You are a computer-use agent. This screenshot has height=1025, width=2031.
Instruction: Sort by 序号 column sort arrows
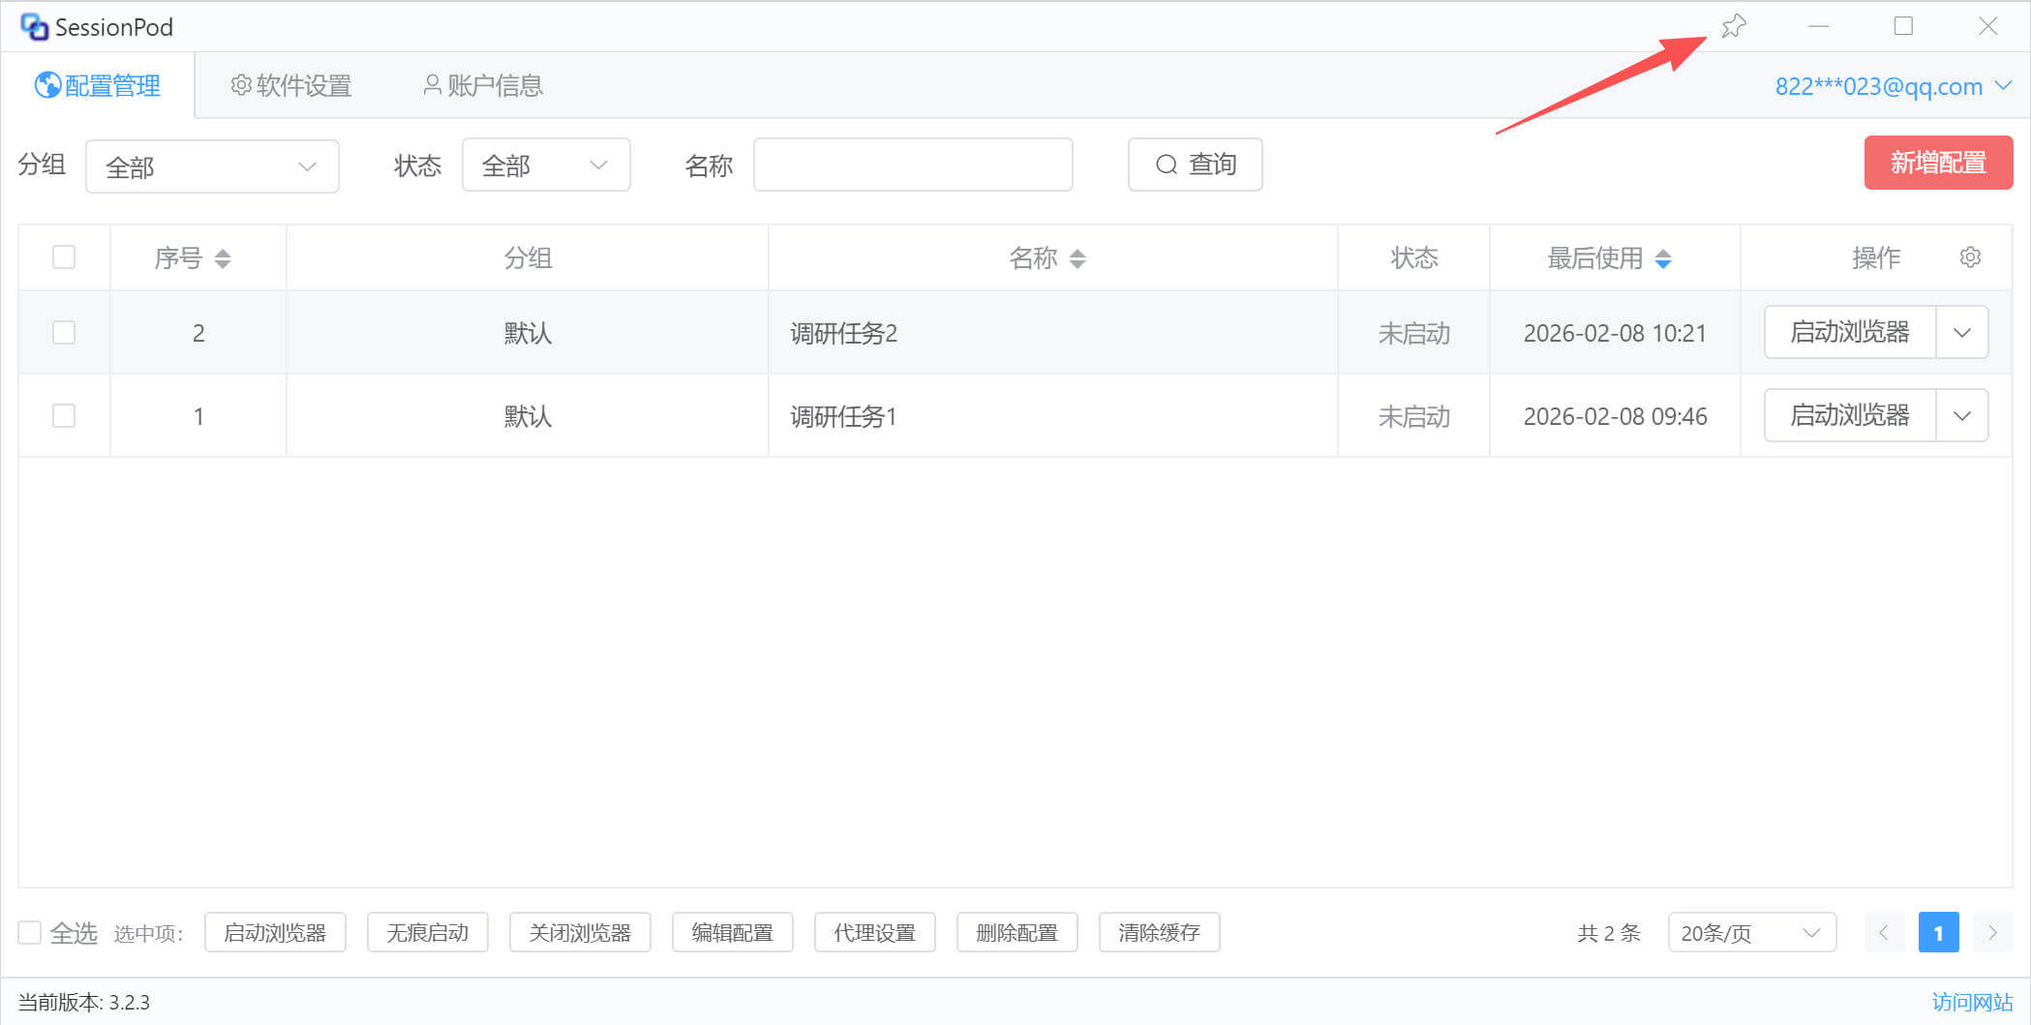point(223,258)
